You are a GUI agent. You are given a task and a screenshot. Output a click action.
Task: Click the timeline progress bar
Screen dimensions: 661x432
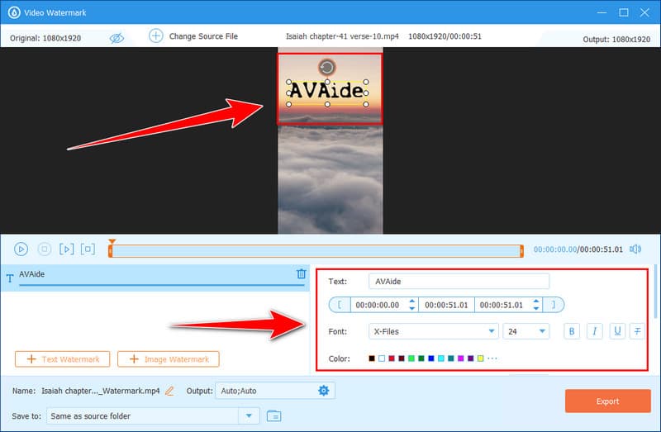click(316, 251)
